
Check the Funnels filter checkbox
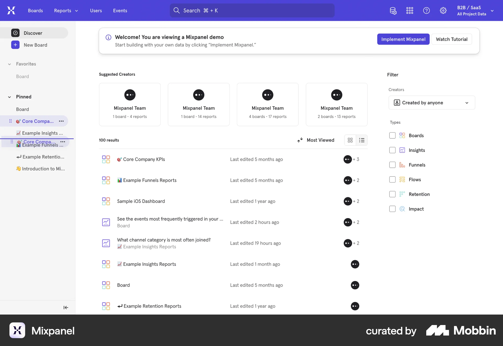(x=392, y=165)
